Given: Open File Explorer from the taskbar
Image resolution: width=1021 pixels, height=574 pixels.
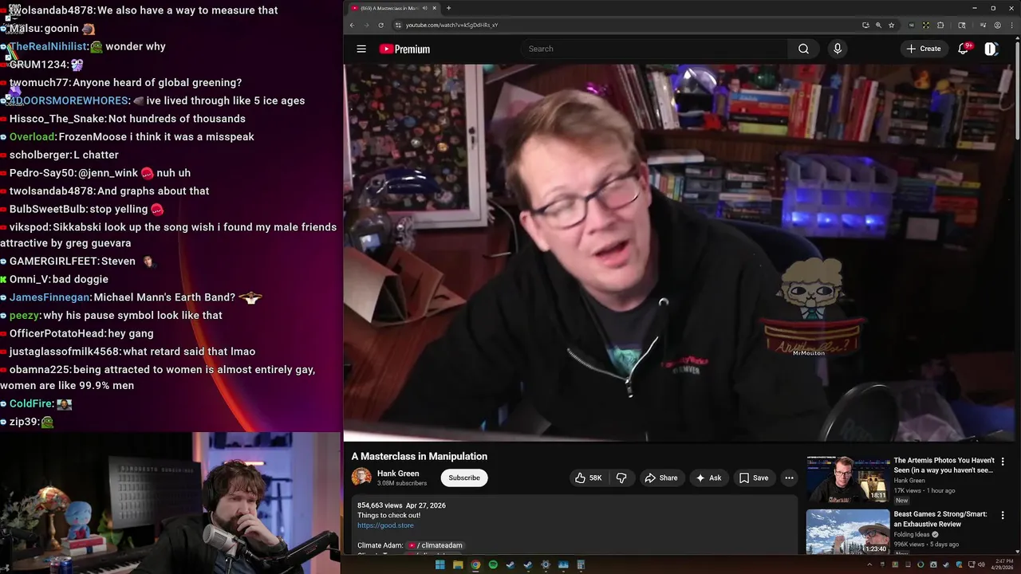Looking at the screenshot, I should [458, 565].
